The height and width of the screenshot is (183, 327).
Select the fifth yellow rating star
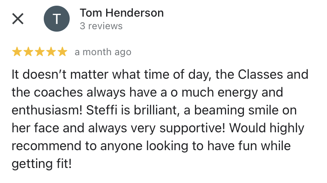point(62,52)
